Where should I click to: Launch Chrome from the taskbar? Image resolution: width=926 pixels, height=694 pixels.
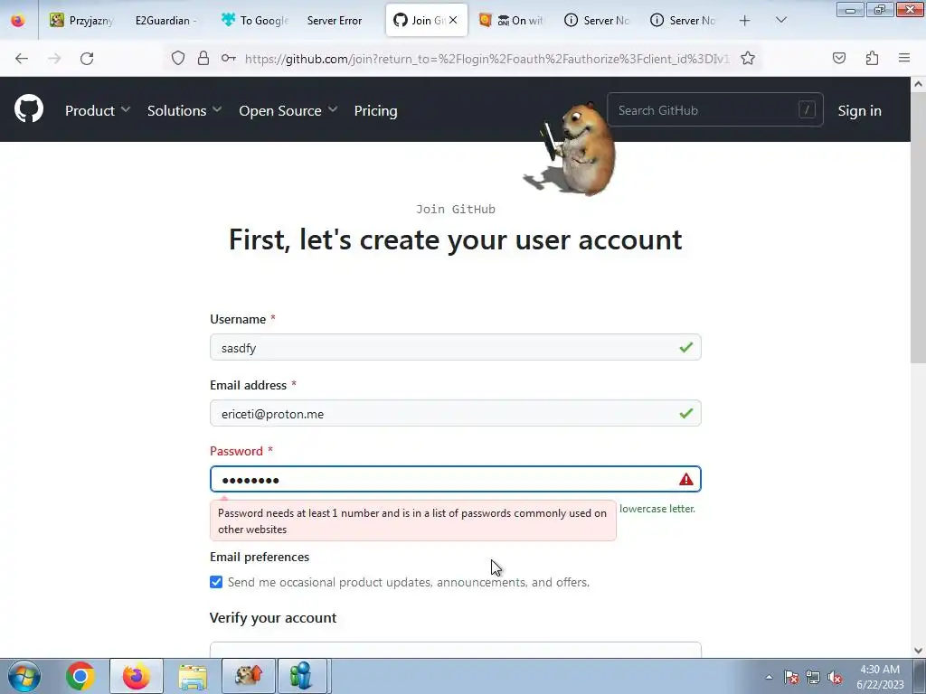[80, 676]
